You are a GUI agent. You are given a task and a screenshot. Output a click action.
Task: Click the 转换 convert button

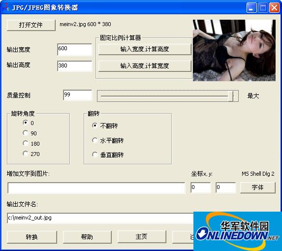point(32,237)
